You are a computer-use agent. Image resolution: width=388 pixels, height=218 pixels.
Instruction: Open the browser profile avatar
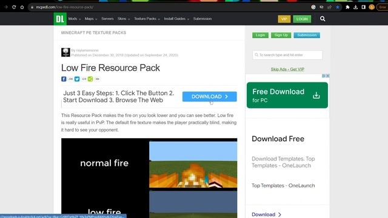tap(372, 7)
